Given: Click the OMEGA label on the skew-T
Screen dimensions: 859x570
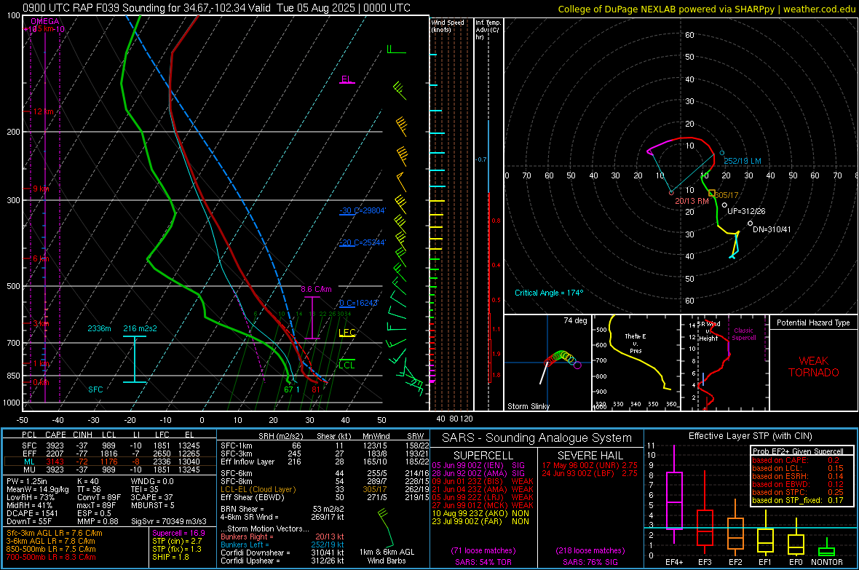Looking at the screenshot, I should click(45, 21).
